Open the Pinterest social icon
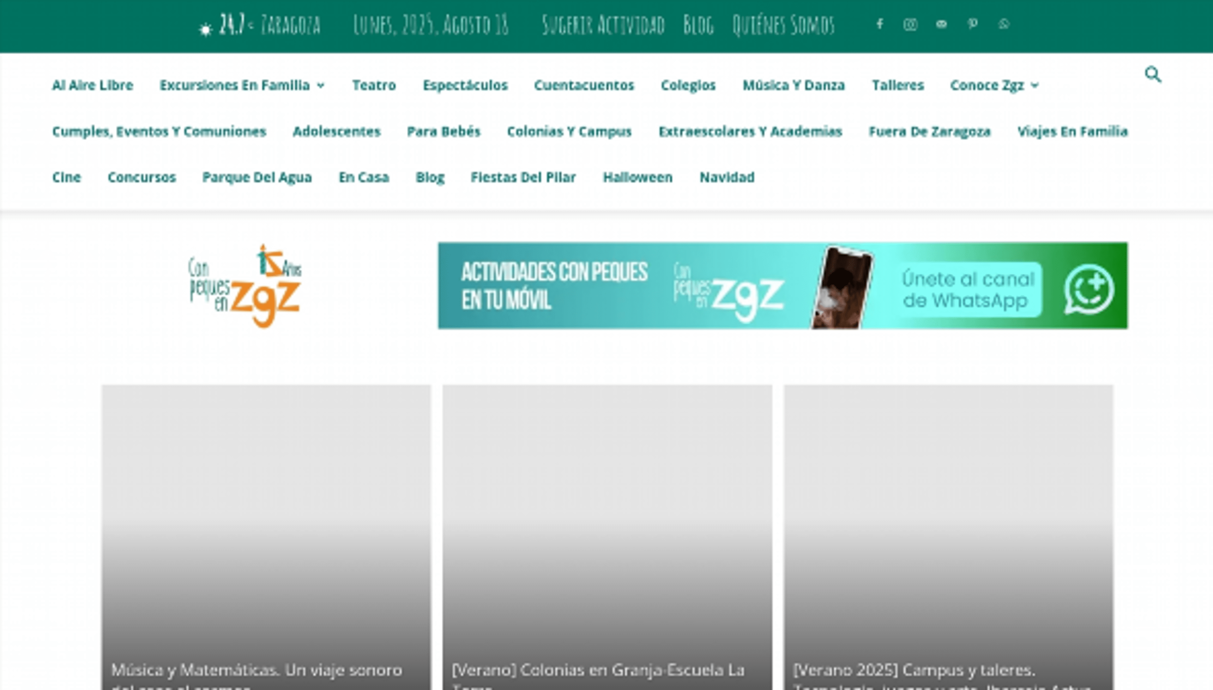The width and height of the screenshot is (1213, 690). click(x=973, y=25)
